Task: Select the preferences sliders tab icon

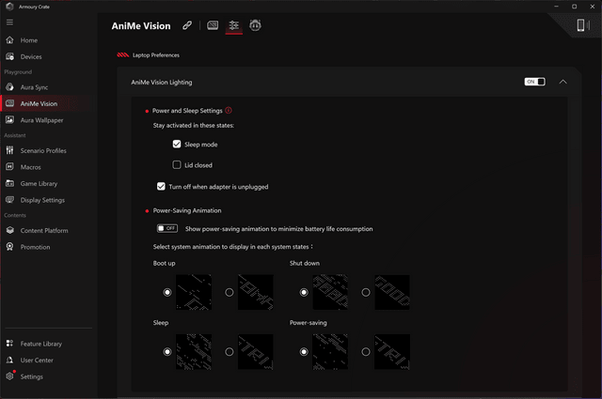Action: tap(234, 25)
